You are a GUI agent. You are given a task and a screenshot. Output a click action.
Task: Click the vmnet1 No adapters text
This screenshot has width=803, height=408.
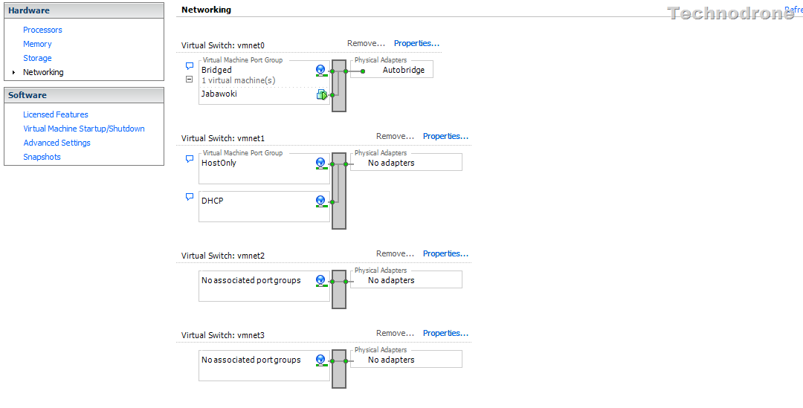[391, 163]
